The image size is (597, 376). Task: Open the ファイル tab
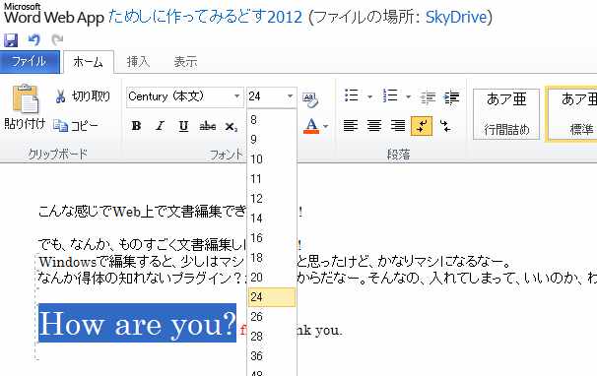[x=30, y=61]
